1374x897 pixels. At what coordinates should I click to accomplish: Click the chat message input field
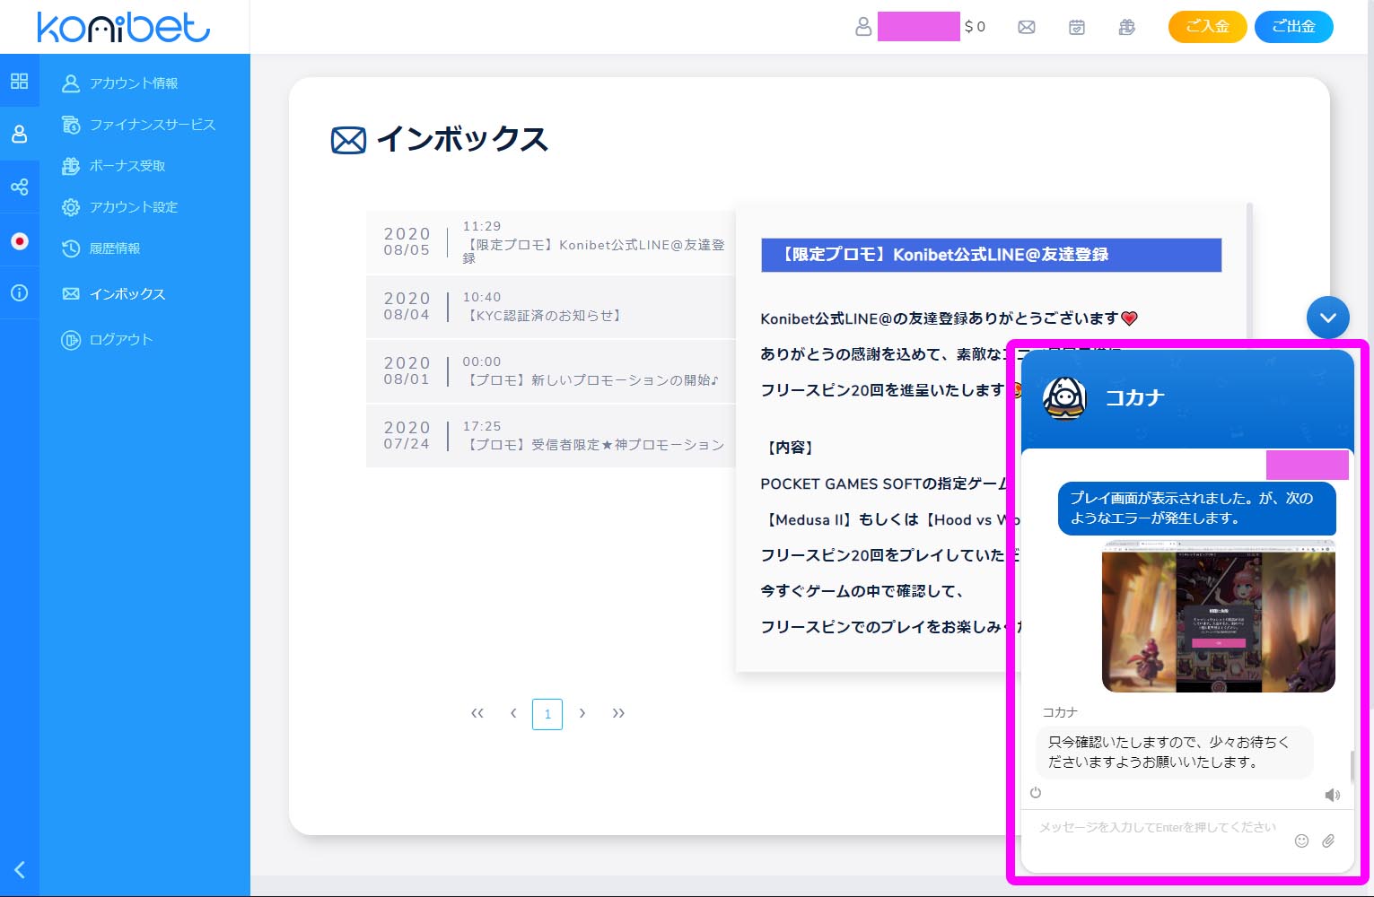point(1158,828)
